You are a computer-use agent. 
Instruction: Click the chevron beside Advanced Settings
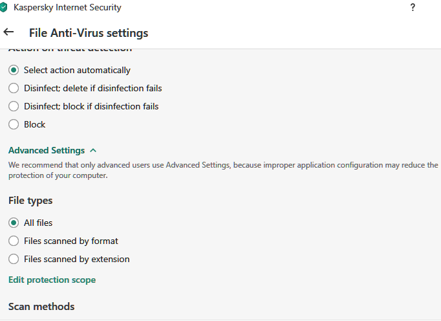click(93, 150)
